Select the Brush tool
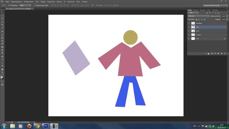229x129 pixels. (x=2, y=34)
